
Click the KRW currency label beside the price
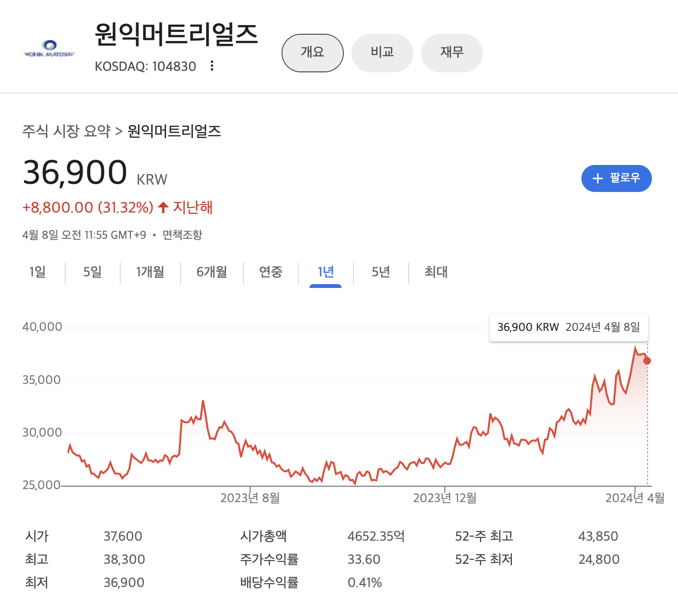click(x=152, y=179)
